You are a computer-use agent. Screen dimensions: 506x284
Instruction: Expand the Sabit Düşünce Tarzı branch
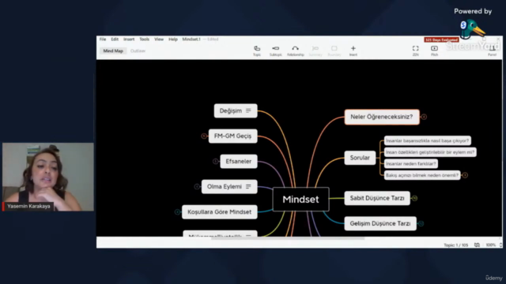(x=414, y=198)
